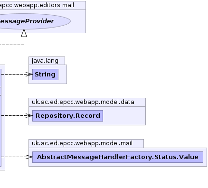Click the uk.ac.ed.epcc.webapp.model.data package label

[83, 102]
